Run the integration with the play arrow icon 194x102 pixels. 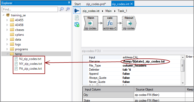point(77,11)
